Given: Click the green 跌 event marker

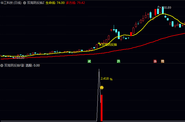Looking at the screenshot, I should (x=118, y=61).
